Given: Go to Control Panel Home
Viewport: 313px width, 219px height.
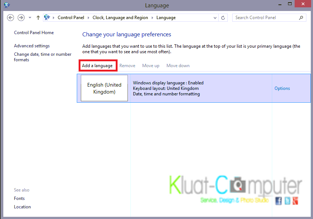Looking at the screenshot, I should tap(33, 32).
